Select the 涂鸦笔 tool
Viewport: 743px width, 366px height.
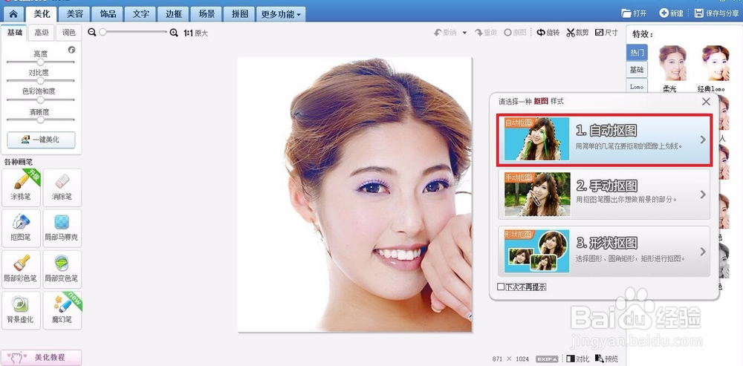pos(21,188)
